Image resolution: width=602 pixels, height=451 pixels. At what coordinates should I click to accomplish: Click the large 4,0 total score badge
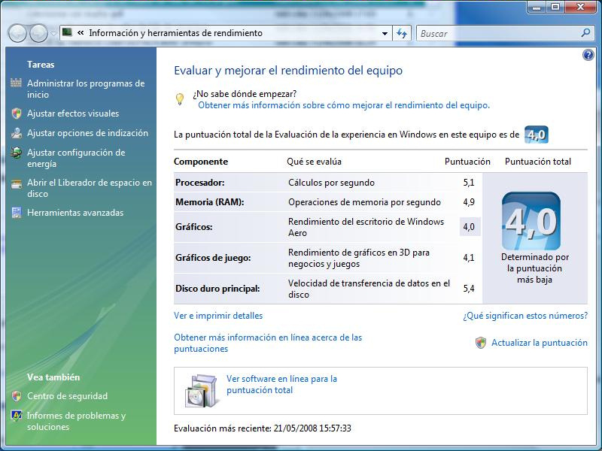pos(531,221)
